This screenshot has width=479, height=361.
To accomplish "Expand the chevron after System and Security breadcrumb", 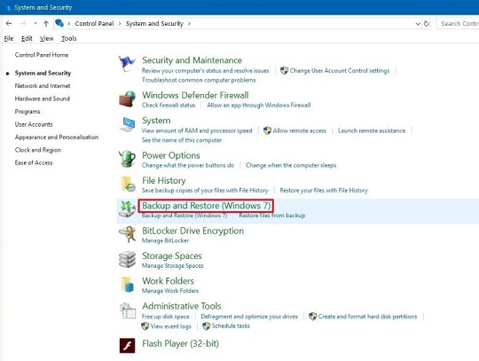I will [x=189, y=24].
